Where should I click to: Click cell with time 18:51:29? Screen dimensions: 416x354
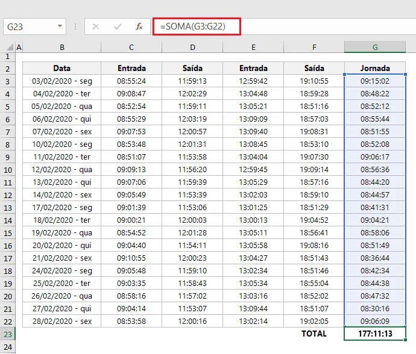314,207
